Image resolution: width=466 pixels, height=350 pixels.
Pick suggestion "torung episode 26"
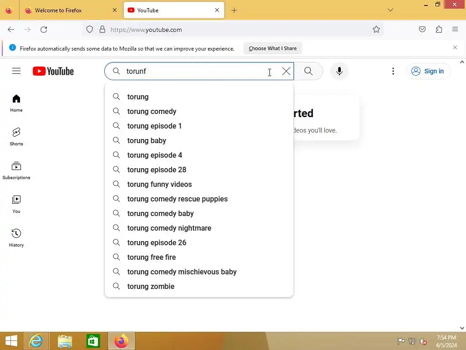[x=199, y=242]
